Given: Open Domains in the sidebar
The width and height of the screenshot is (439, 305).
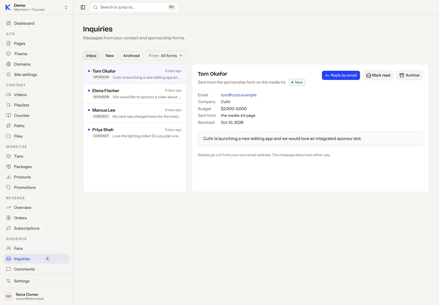Looking at the screenshot, I should click(36, 64).
